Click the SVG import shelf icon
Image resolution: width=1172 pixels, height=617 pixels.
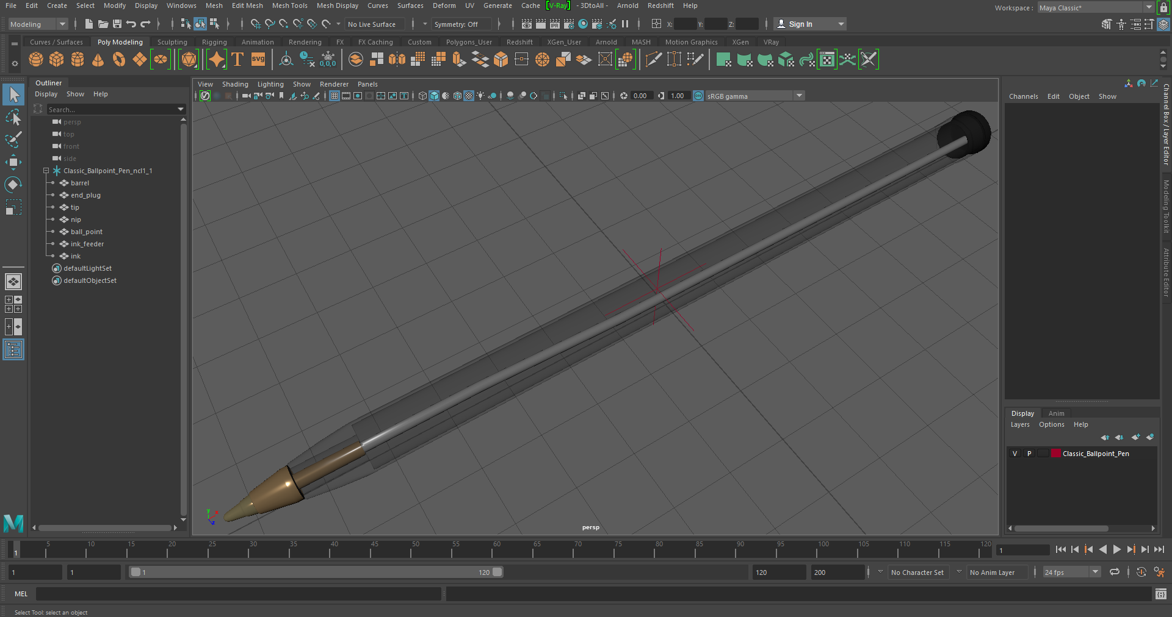tap(258, 59)
